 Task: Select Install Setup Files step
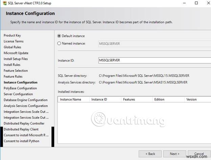tap(16, 59)
